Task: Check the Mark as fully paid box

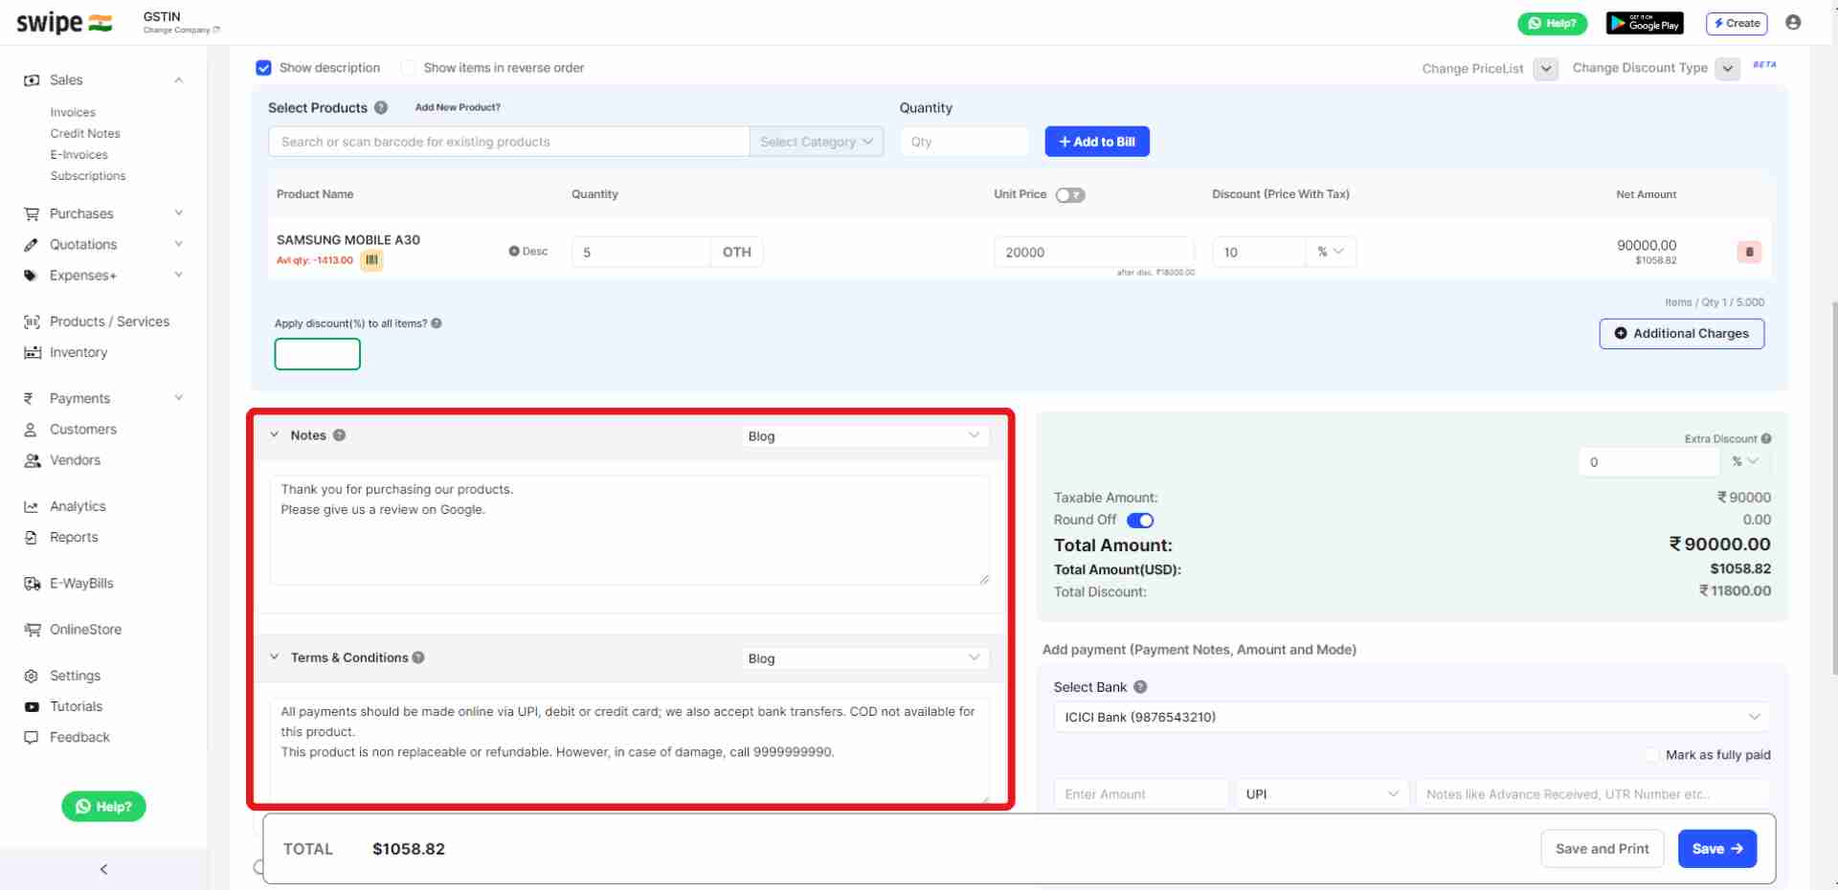Action: point(1652,755)
